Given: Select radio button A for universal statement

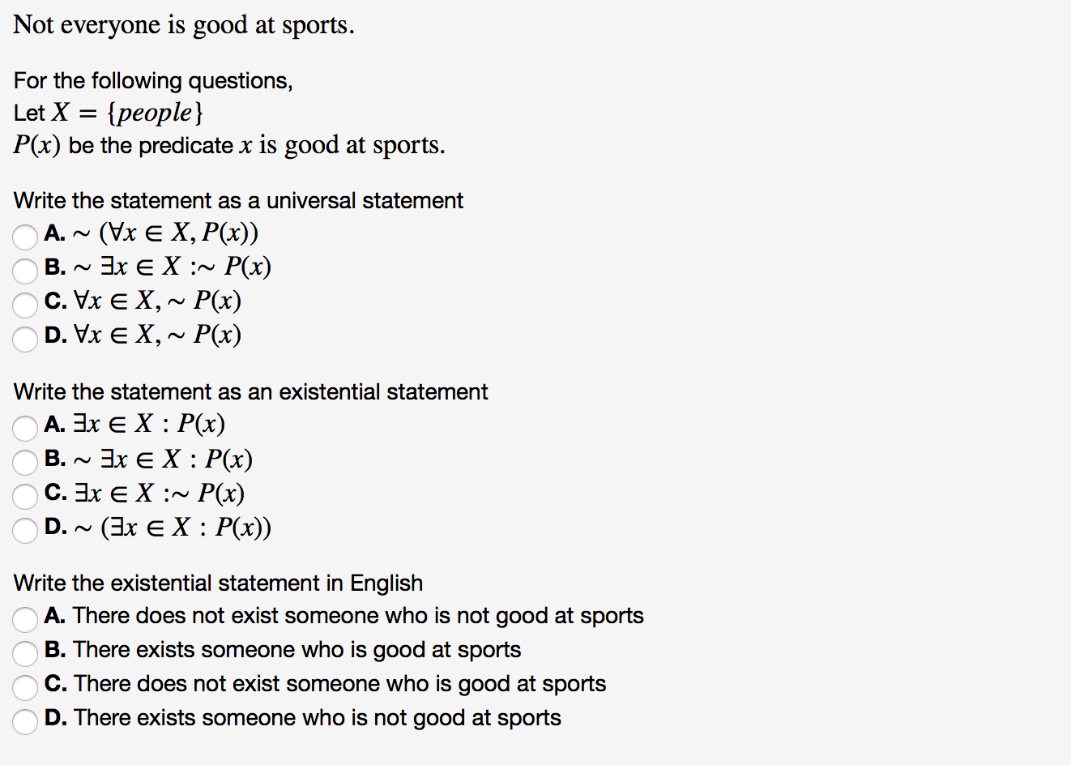Looking at the screenshot, I should click(25, 237).
